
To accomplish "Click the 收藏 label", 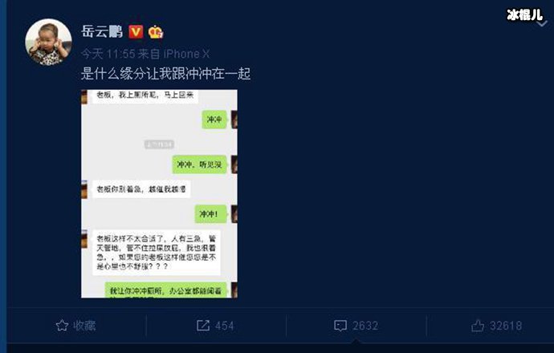I will [x=84, y=326].
